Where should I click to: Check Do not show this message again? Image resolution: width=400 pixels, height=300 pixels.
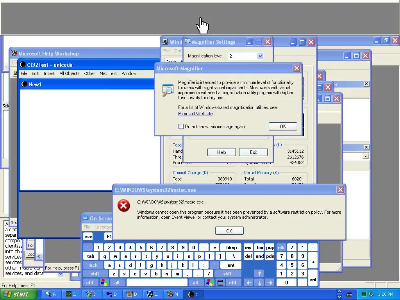(x=181, y=126)
